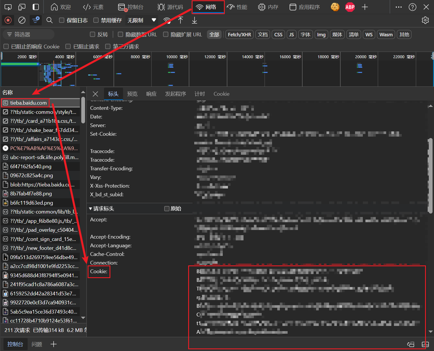434x351 pixels.
Task: Select the 6f47162fa540.png request
Action: point(40,167)
